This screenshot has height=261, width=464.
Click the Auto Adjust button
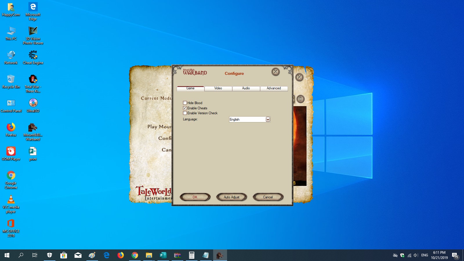point(231,197)
